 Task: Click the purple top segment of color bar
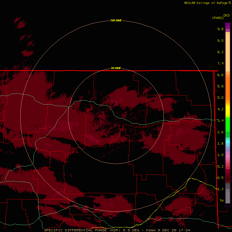click(x=228, y=26)
